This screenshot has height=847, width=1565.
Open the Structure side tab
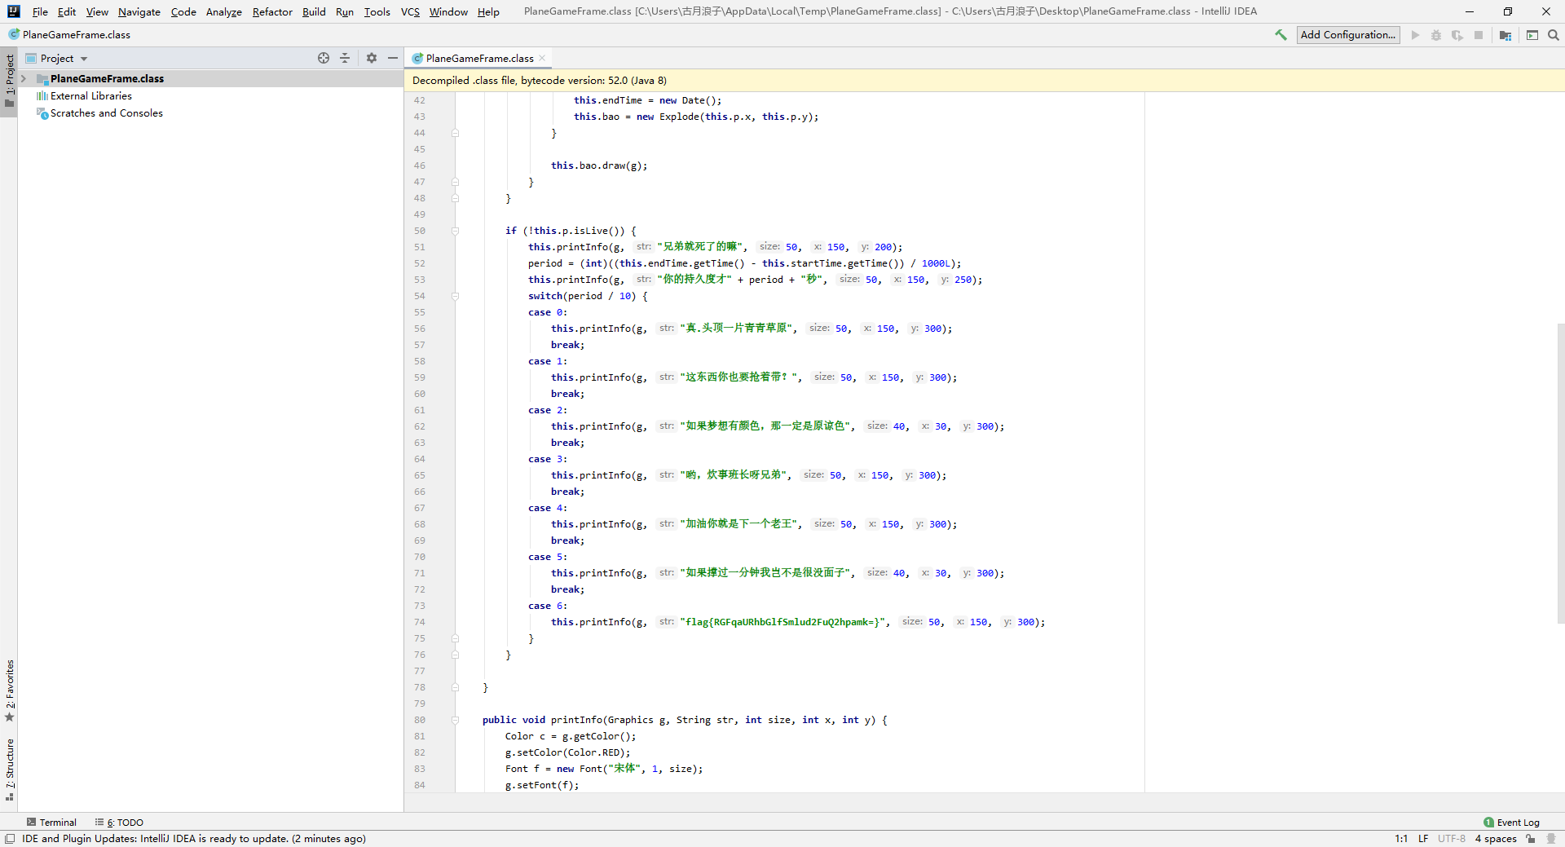tap(9, 770)
